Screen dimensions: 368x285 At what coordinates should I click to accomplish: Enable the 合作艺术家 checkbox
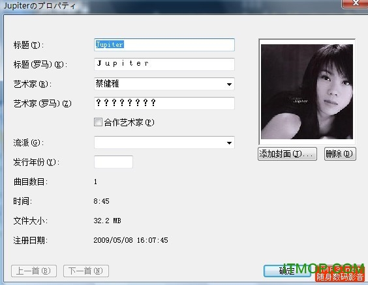(x=98, y=122)
